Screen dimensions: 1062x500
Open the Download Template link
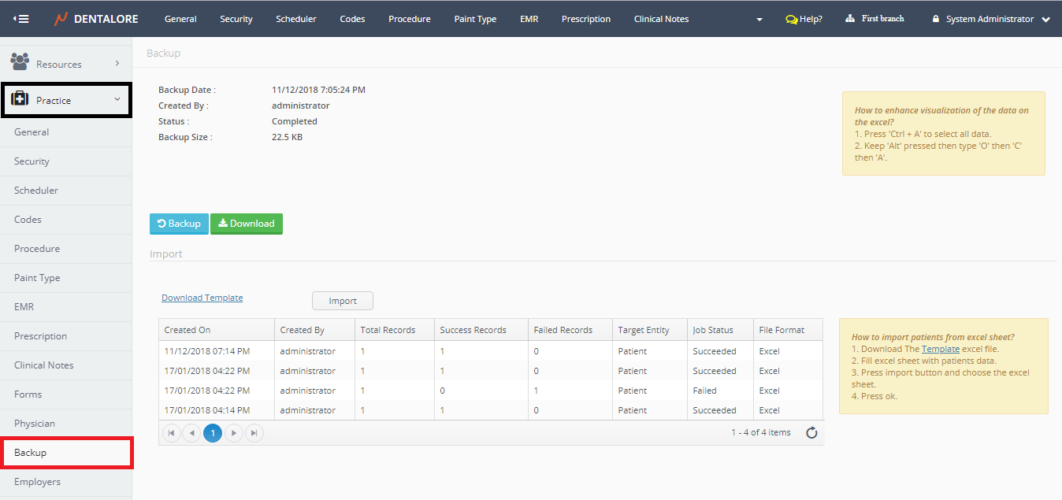tap(202, 298)
